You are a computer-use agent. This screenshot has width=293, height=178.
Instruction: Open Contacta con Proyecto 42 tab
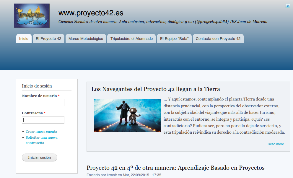pos(218,39)
